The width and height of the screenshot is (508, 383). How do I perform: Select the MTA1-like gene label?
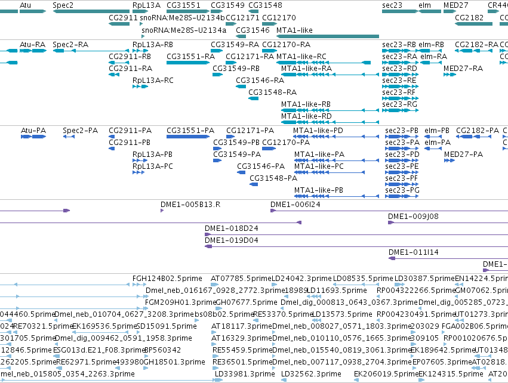click(x=294, y=30)
